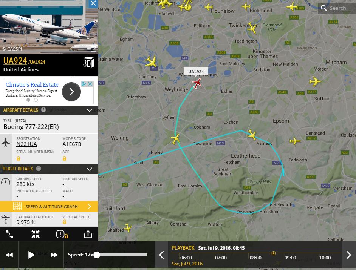The width and height of the screenshot is (356, 270).
Task: Click the 09:00 mark on the timeline
Action: tap(290, 258)
